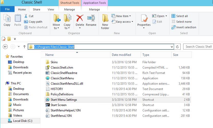Image resolution: width=213 pixels, height=128 pixels.
Task: Switch to the Share ribbon tab
Action: click(36, 9)
